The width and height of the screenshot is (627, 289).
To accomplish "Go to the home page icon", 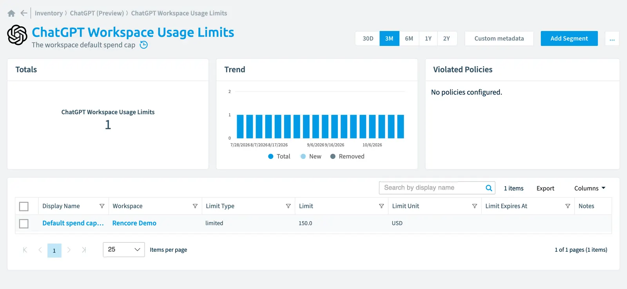I will [x=11, y=13].
